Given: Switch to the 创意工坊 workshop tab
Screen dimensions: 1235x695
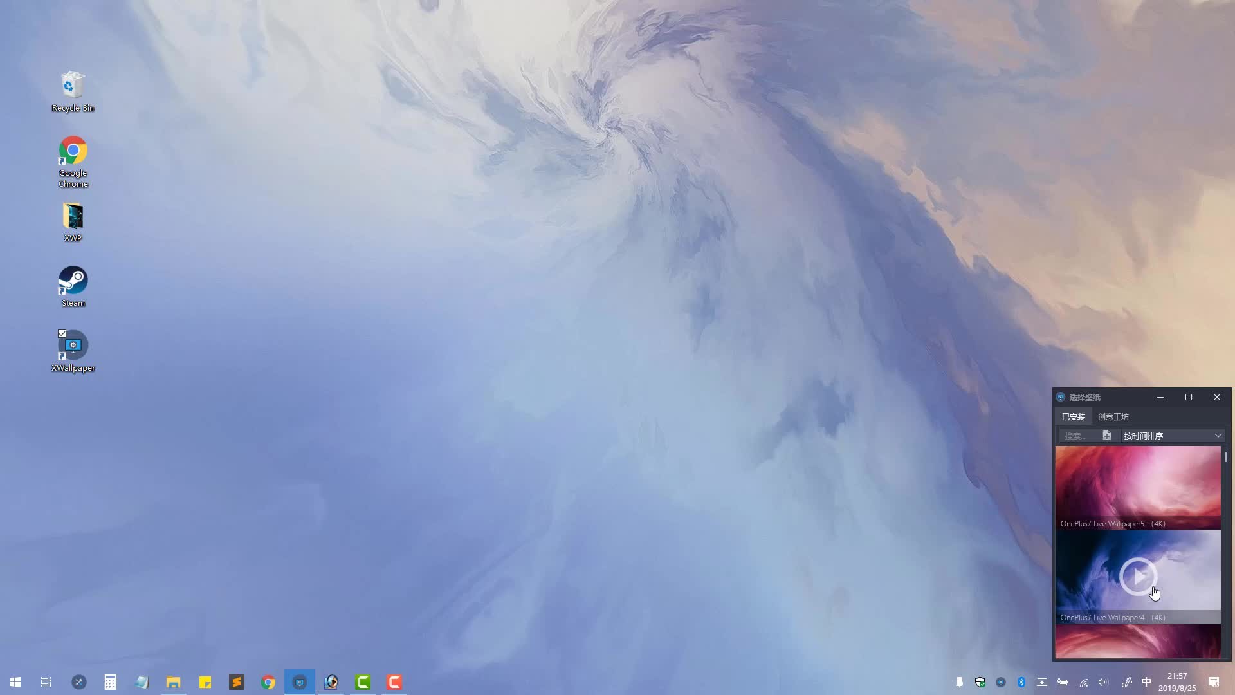Looking at the screenshot, I should point(1113,417).
